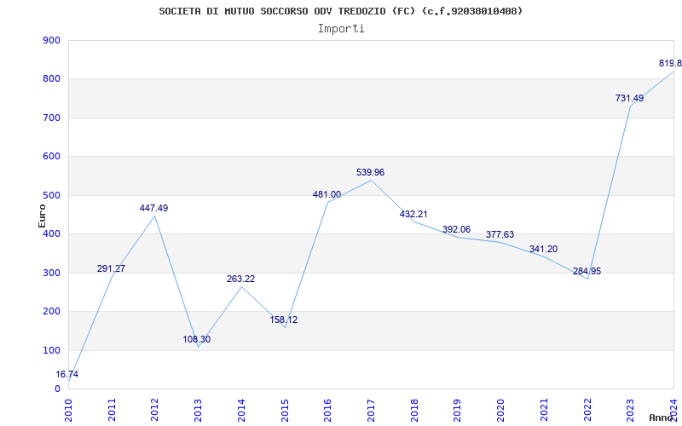Click the 0 value on Euro axis
This screenshot has height=426, width=682.
tap(57, 389)
